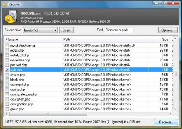Select the passwd.php checkbox
182x129 pixels.
(7, 65)
